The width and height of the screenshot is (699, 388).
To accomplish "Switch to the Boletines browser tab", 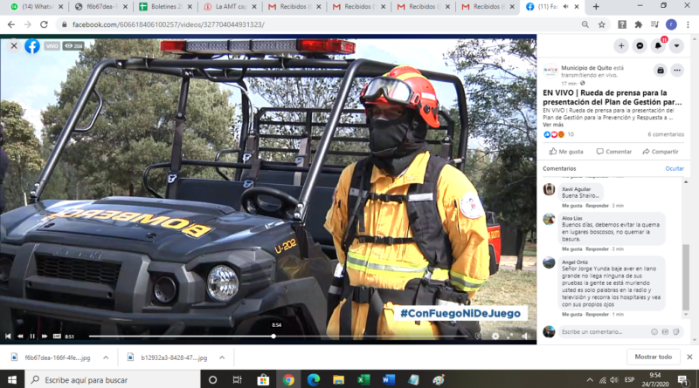I will pyautogui.click(x=166, y=7).
